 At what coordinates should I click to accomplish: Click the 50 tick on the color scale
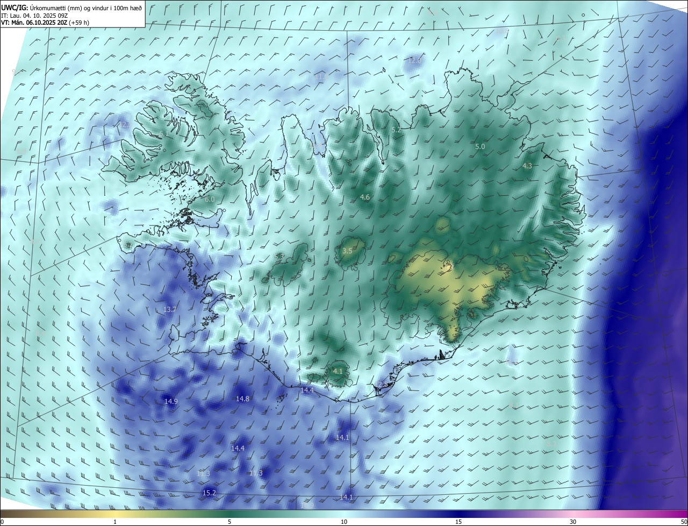coord(683,522)
